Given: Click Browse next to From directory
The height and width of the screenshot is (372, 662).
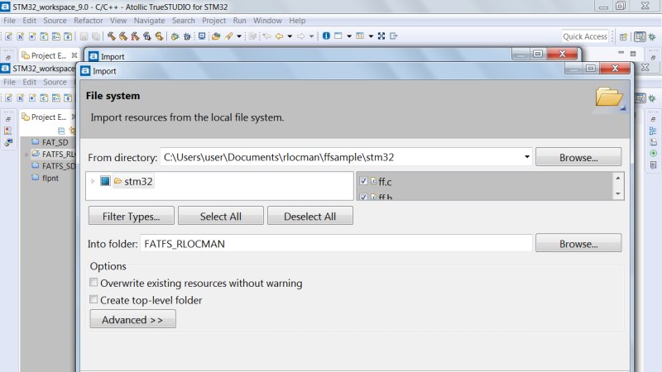Looking at the screenshot, I should tap(578, 157).
